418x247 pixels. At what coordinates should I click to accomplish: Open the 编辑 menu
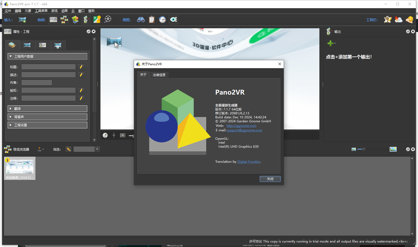click(x=18, y=11)
